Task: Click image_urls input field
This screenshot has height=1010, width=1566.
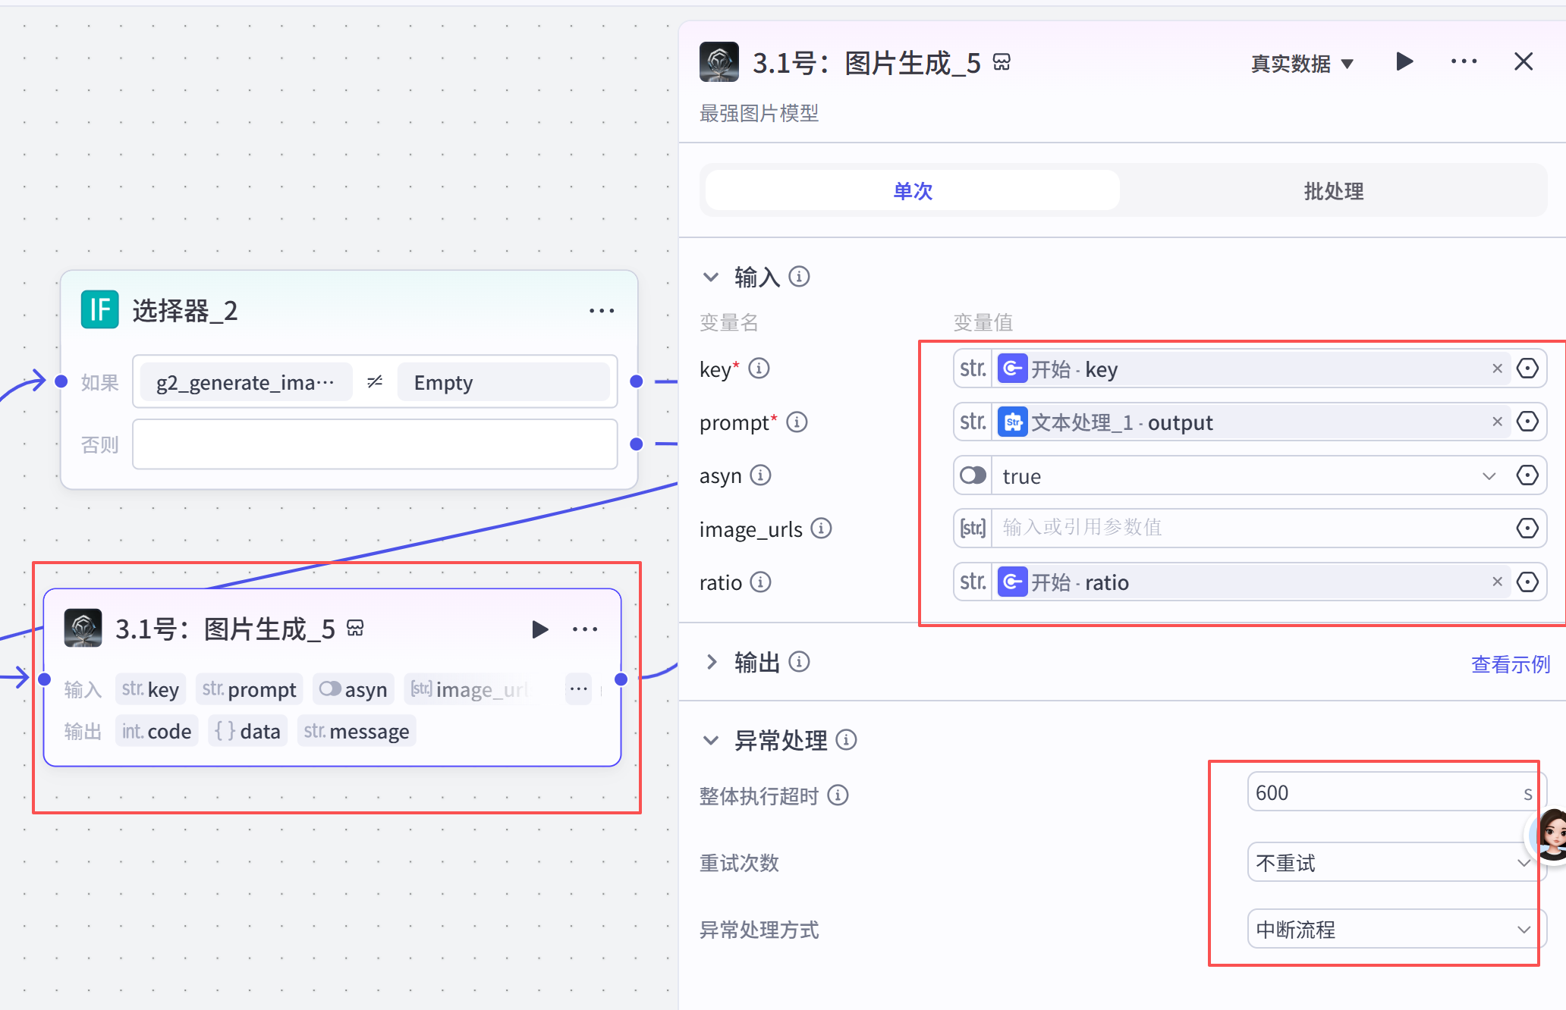Action: pos(1250,528)
